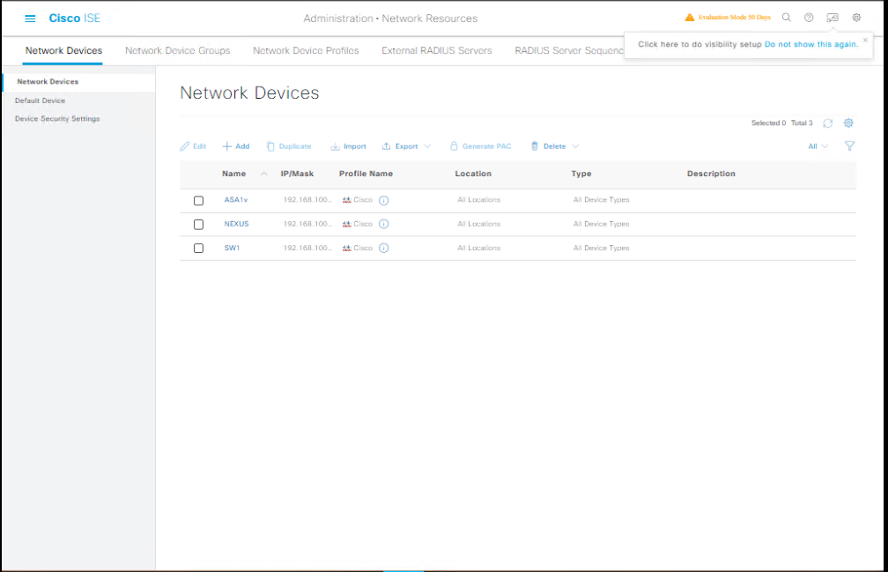Check the NEXUS row checkbox
The image size is (888, 572).
click(198, 224)
